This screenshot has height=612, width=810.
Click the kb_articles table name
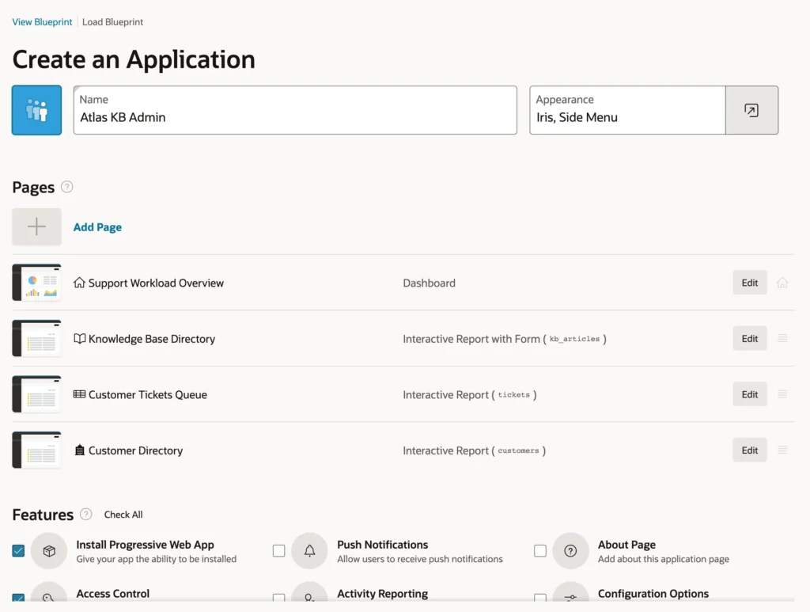tap(574, 339)
